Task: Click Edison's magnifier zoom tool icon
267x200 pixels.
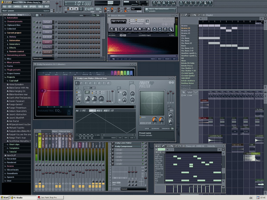Action: tap(149, 29)
